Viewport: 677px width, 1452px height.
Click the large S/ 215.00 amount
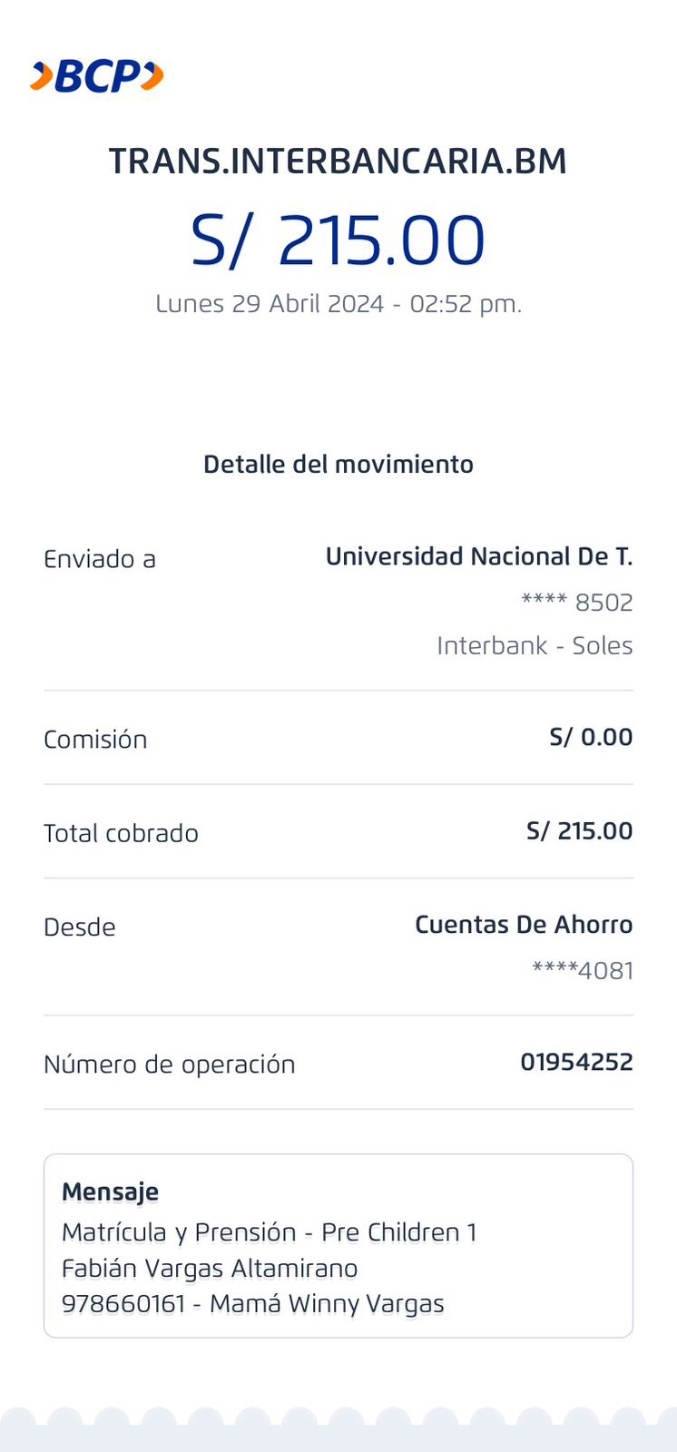click(x=338, y=240)
